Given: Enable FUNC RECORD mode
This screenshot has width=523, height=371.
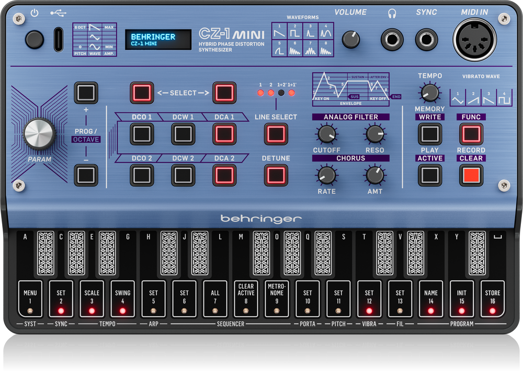Looking at the screenshot, I should click(470, 135).
